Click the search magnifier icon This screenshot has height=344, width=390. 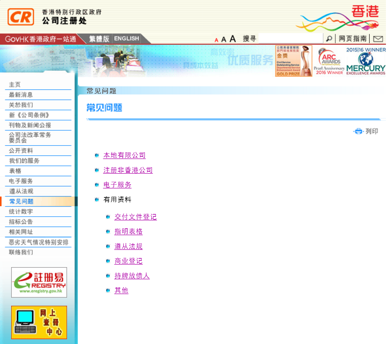click(x=329, y=38)
